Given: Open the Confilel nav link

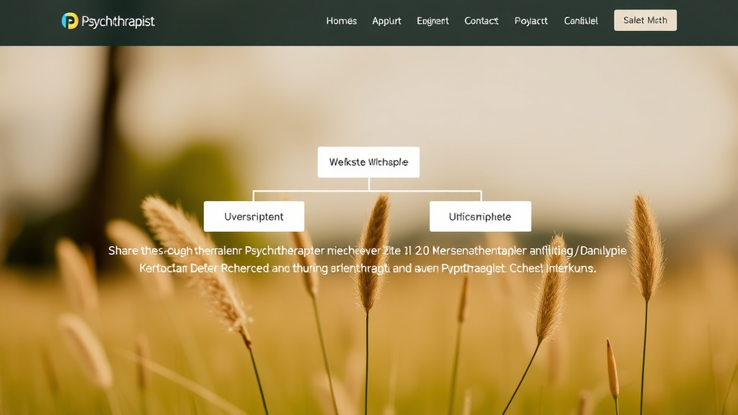Looking at the screenshot, I should click(580, 21).
